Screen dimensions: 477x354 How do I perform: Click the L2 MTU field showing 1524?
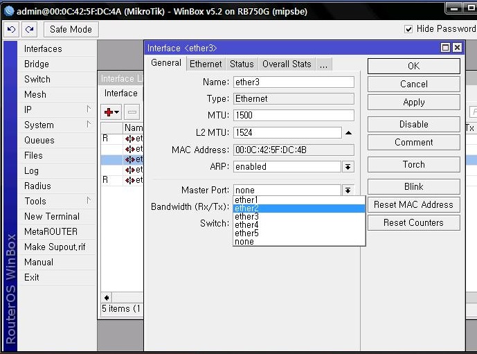(287, 133)
